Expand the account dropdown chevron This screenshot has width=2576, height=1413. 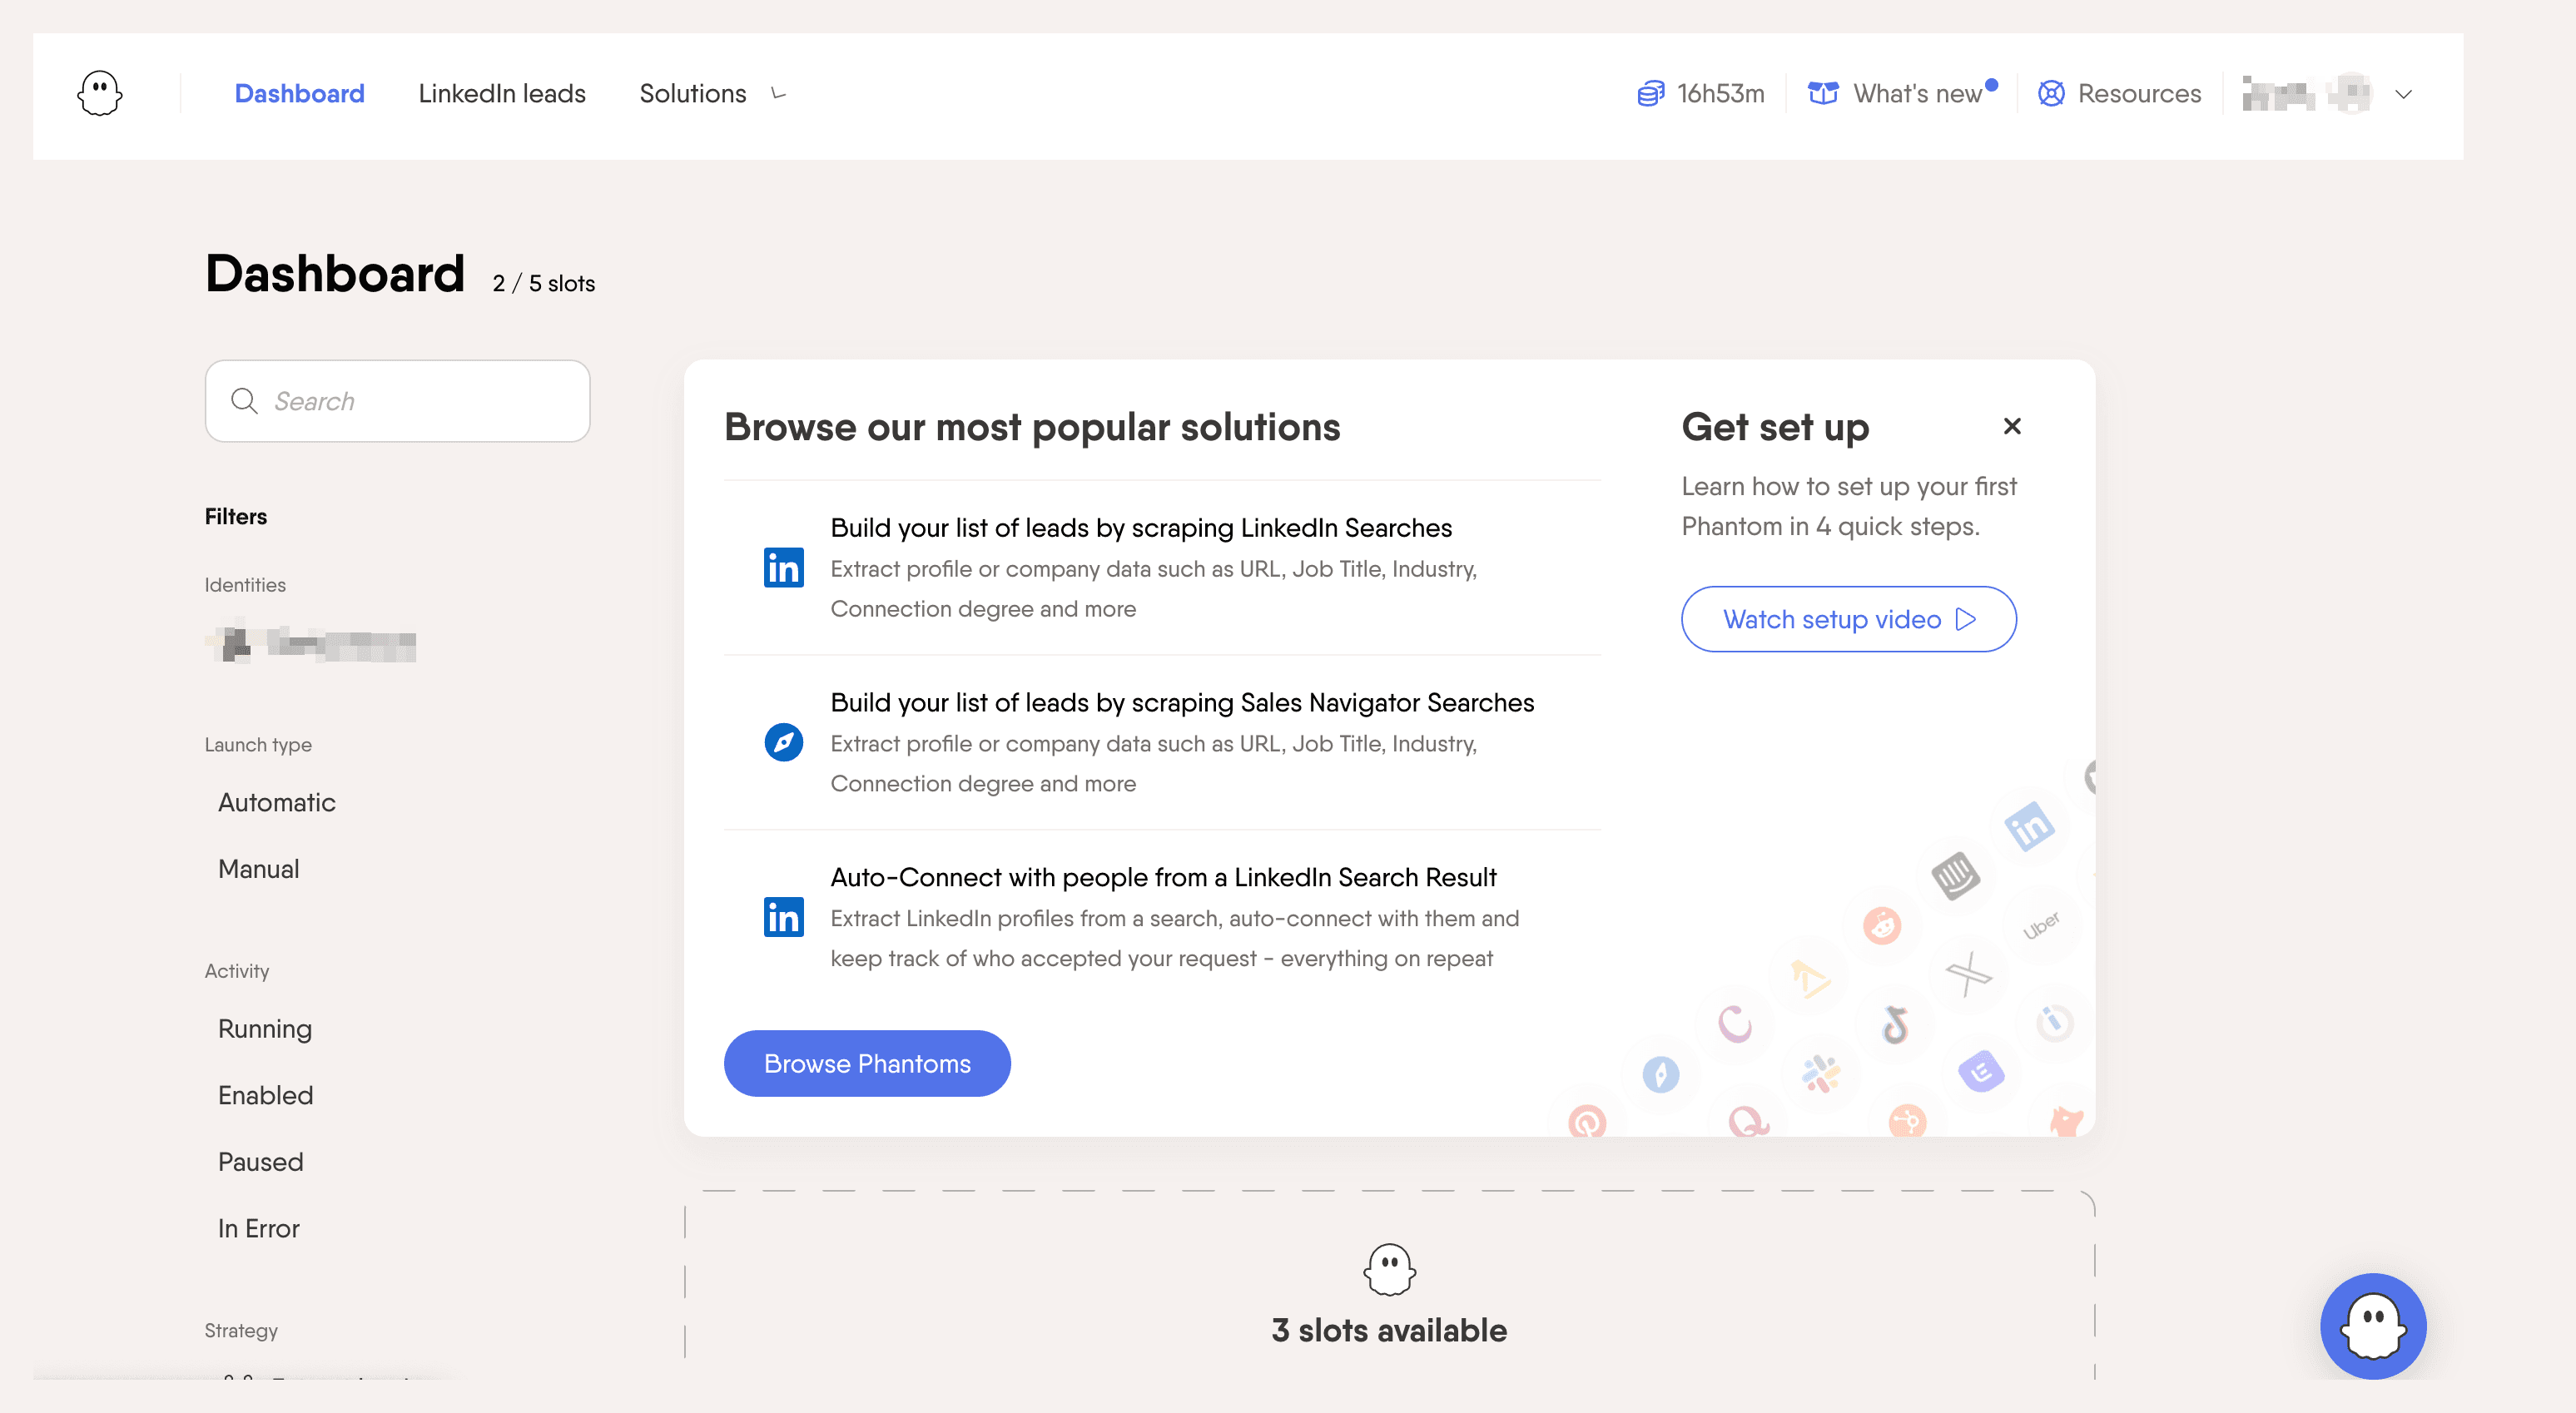tap(2403, 95)
